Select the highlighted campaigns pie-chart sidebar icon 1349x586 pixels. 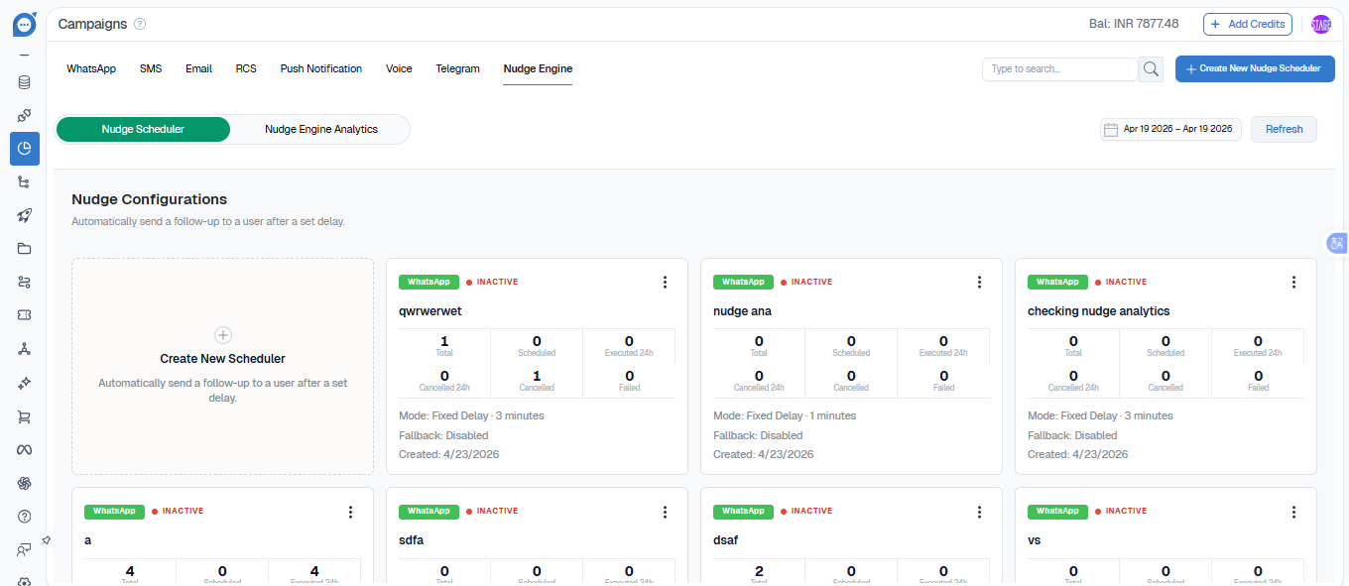[x=25, y=148]
